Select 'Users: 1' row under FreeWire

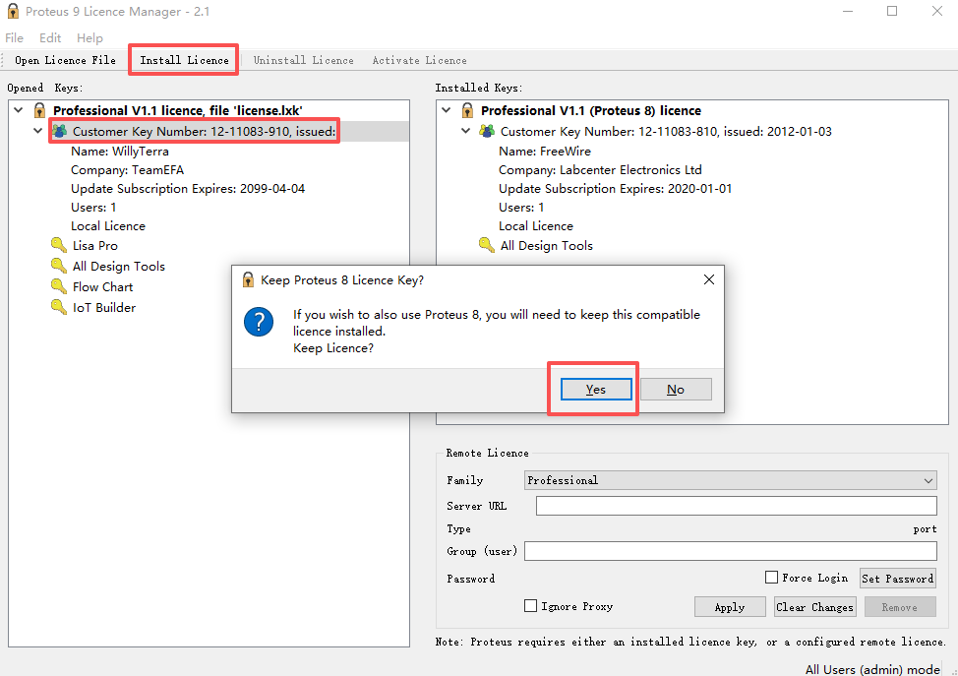click(x=521, y=208)
